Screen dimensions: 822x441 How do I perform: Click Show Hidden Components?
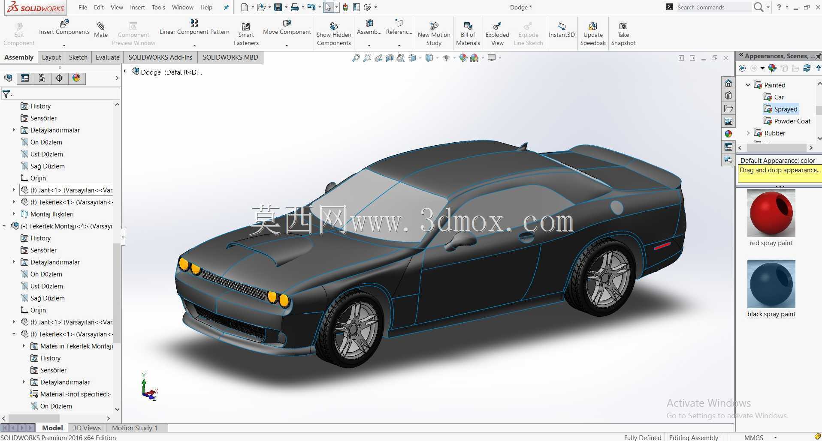(x=334, y=34)
